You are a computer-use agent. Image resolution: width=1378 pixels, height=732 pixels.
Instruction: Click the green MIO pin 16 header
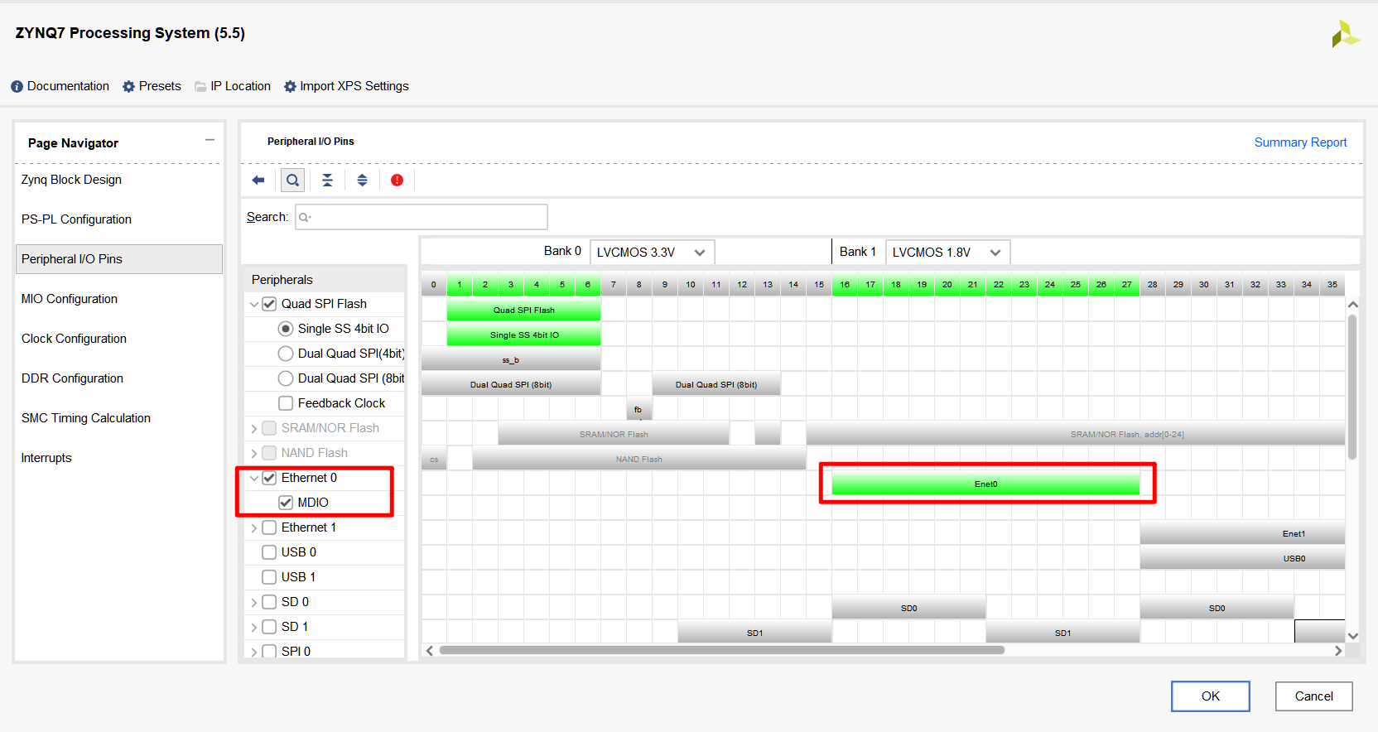click(845, 284)
